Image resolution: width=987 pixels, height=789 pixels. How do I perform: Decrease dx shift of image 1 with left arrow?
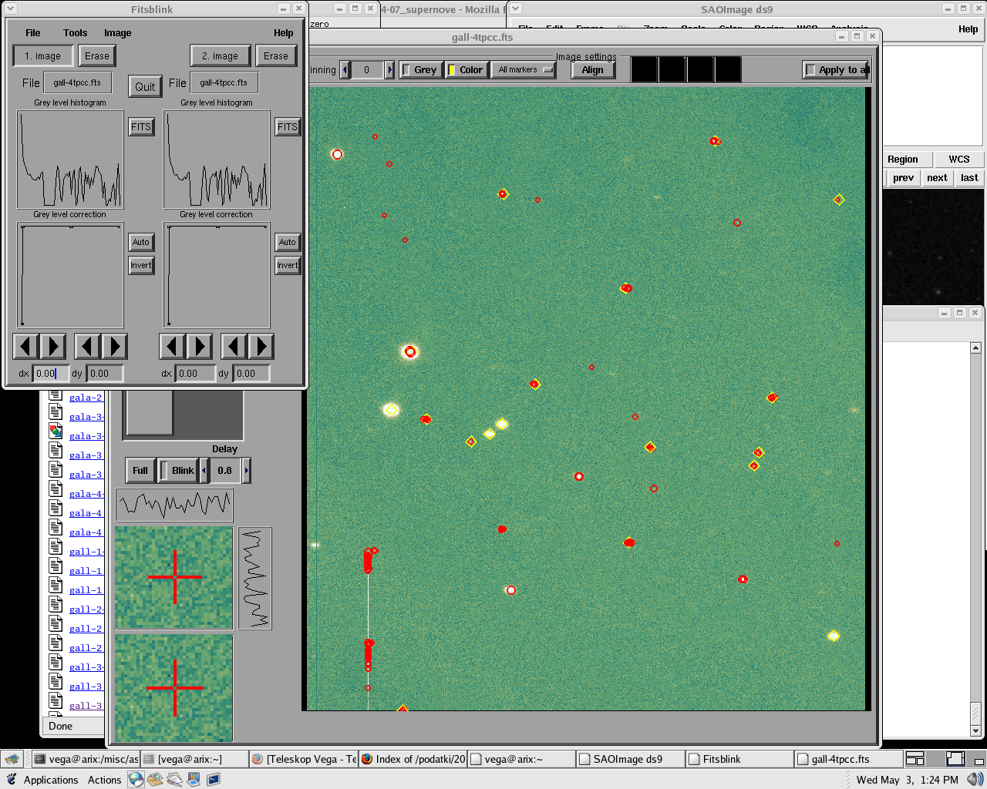click(26, 347)
